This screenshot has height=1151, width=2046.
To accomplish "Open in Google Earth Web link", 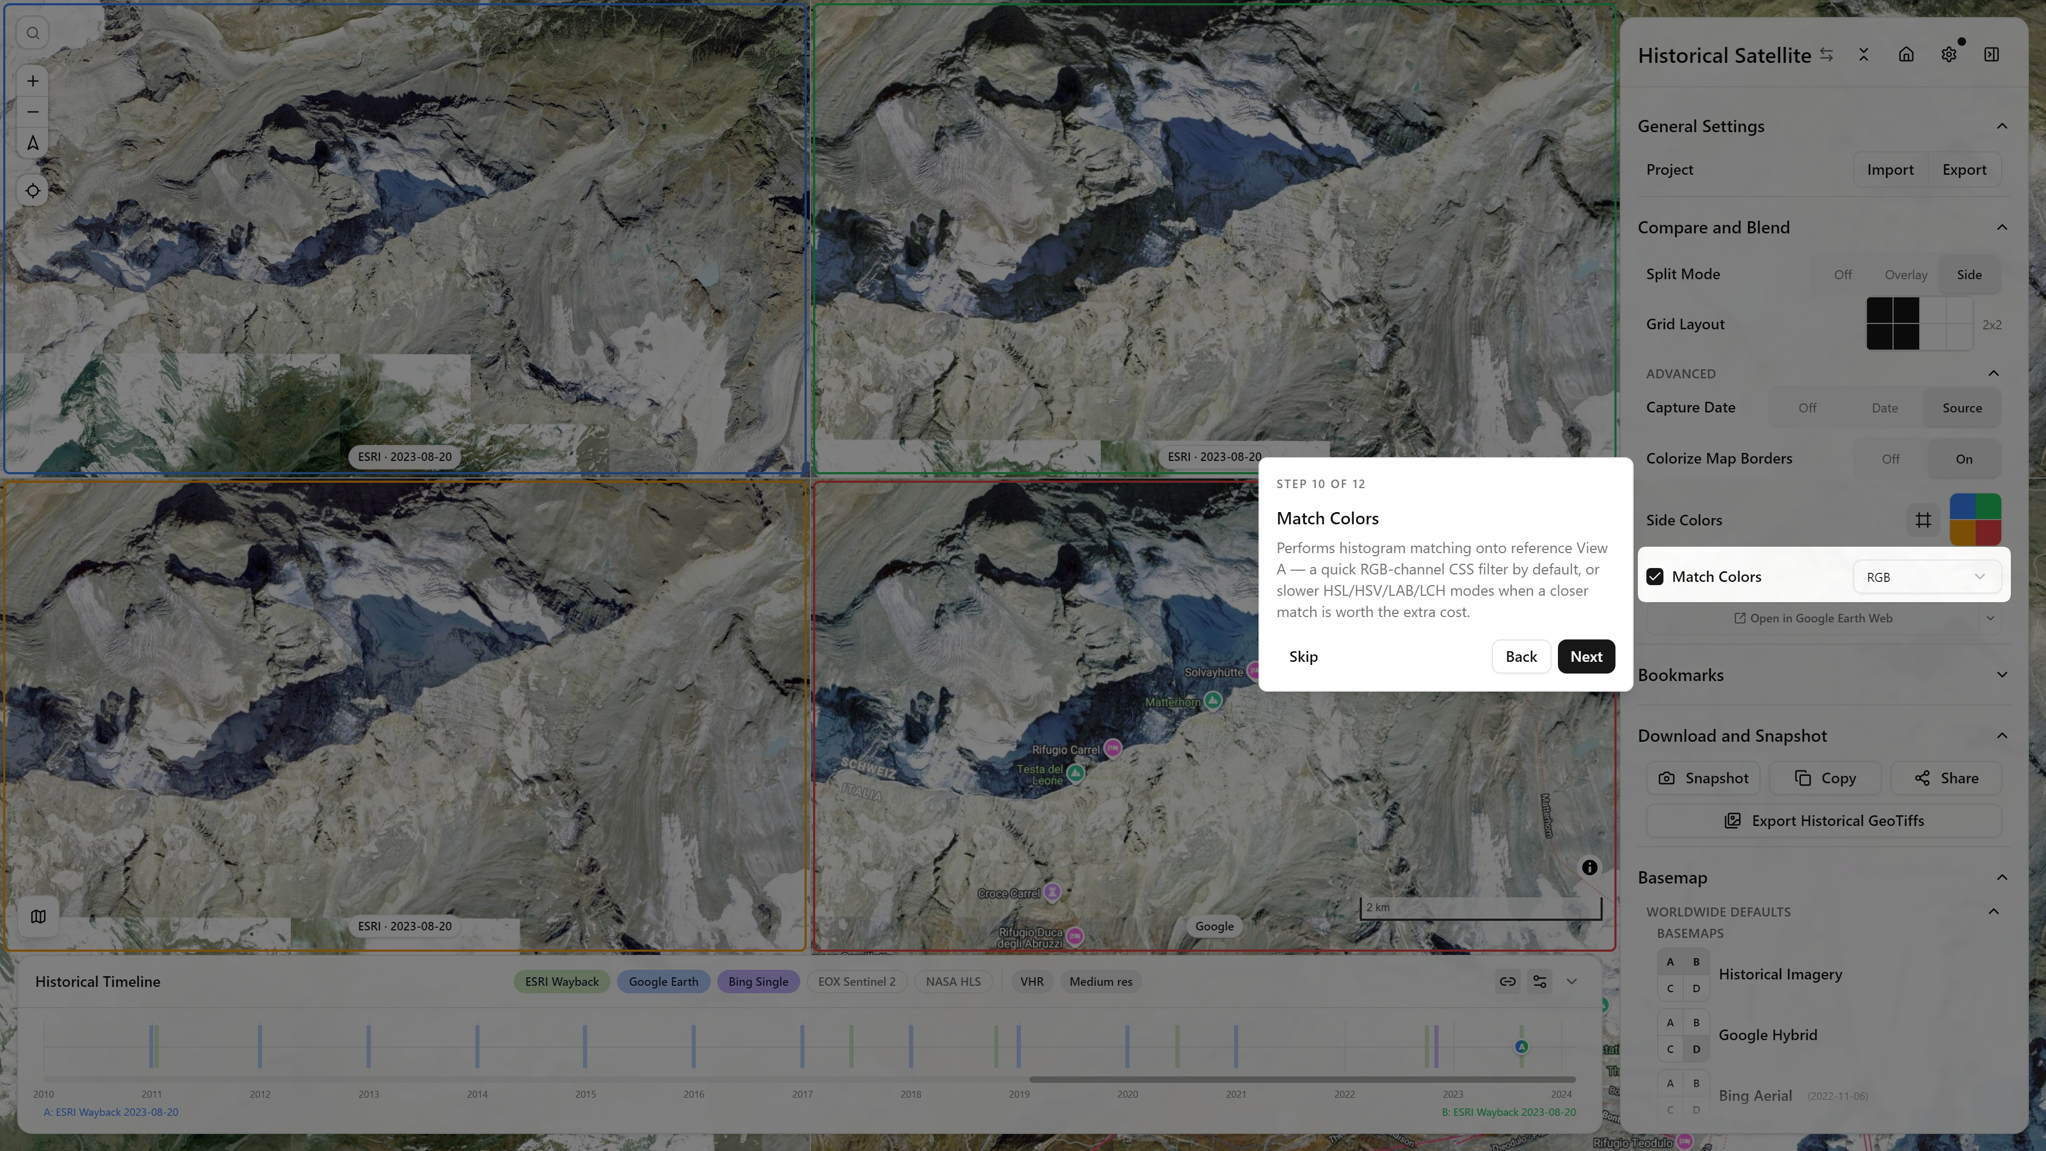I will 1813,619.
